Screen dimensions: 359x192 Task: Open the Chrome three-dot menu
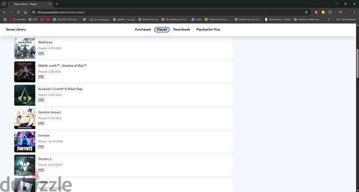click(355, 13)
